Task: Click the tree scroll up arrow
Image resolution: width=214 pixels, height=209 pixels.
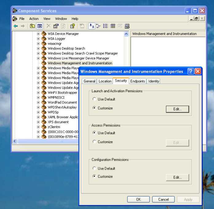Action: point(126,34)
